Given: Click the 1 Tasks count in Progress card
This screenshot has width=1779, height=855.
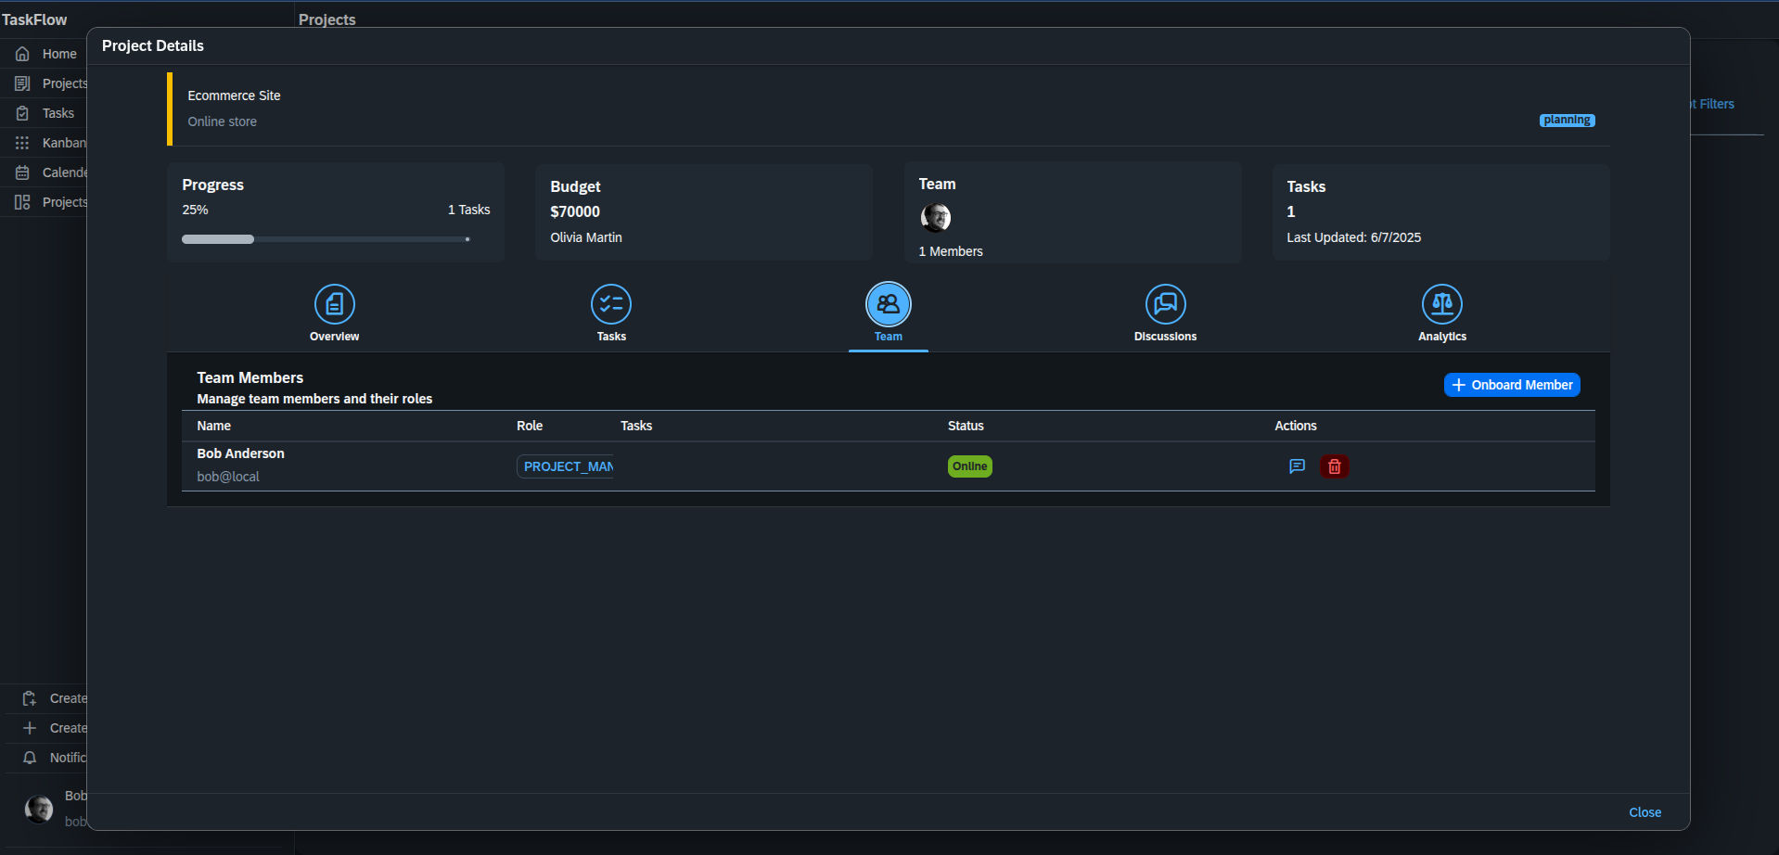Looking at the screenshot, I should pos(469,210).
